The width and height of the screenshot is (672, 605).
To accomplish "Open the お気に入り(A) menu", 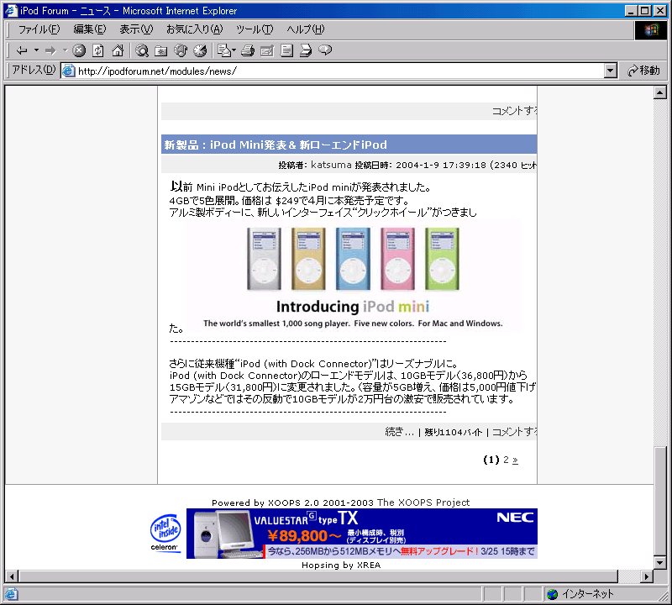I will 195,29.
